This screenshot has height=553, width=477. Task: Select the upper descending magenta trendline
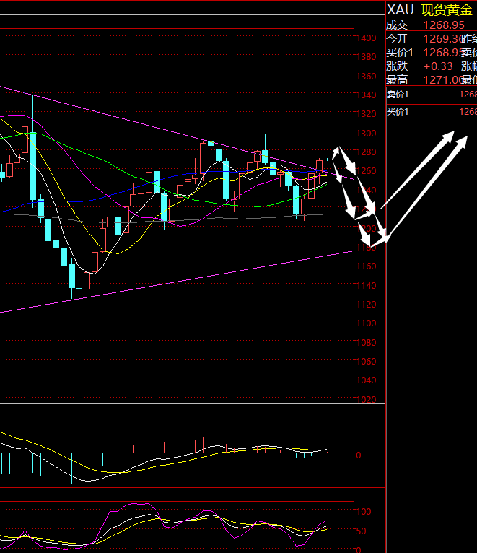coord(176,131)
